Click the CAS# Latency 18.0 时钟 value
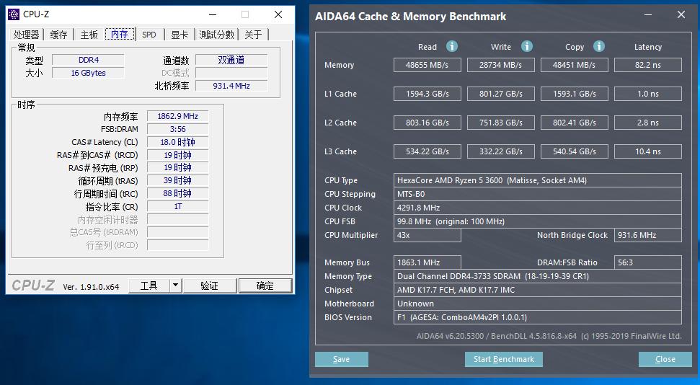This screenshot has height=385, width=700. click(x=177, y=142)
